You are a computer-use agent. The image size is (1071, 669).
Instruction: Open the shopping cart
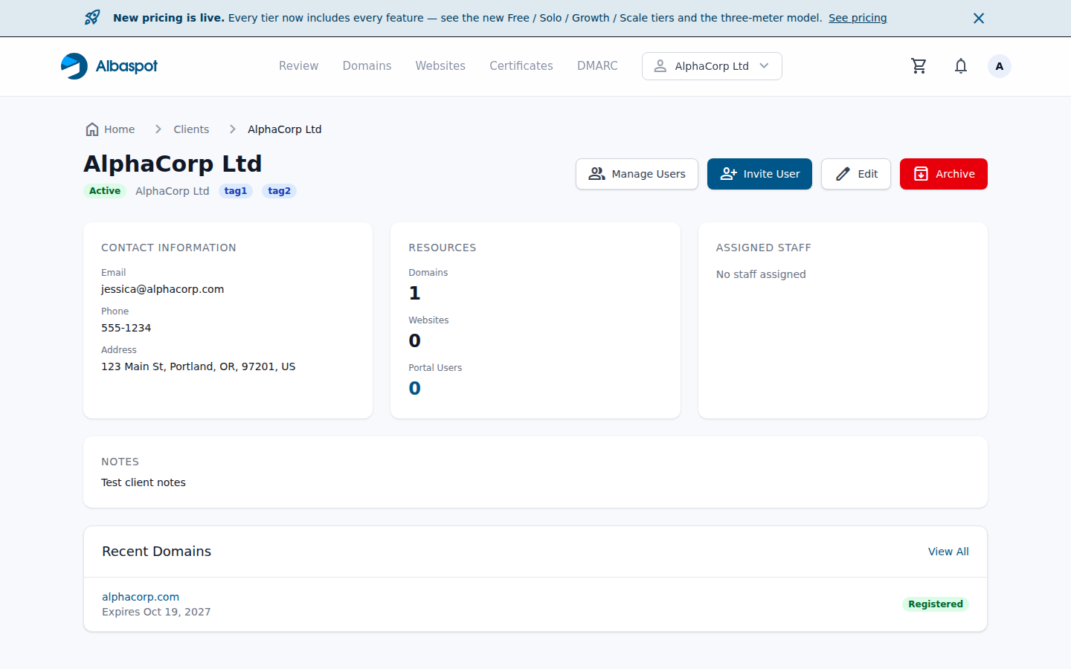click(919, 66)
